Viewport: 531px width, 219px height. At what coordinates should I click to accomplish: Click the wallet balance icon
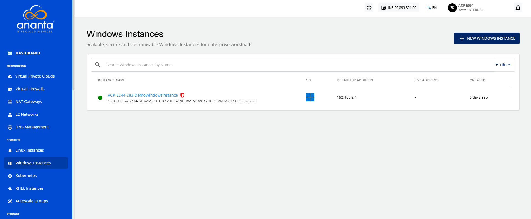383,8
